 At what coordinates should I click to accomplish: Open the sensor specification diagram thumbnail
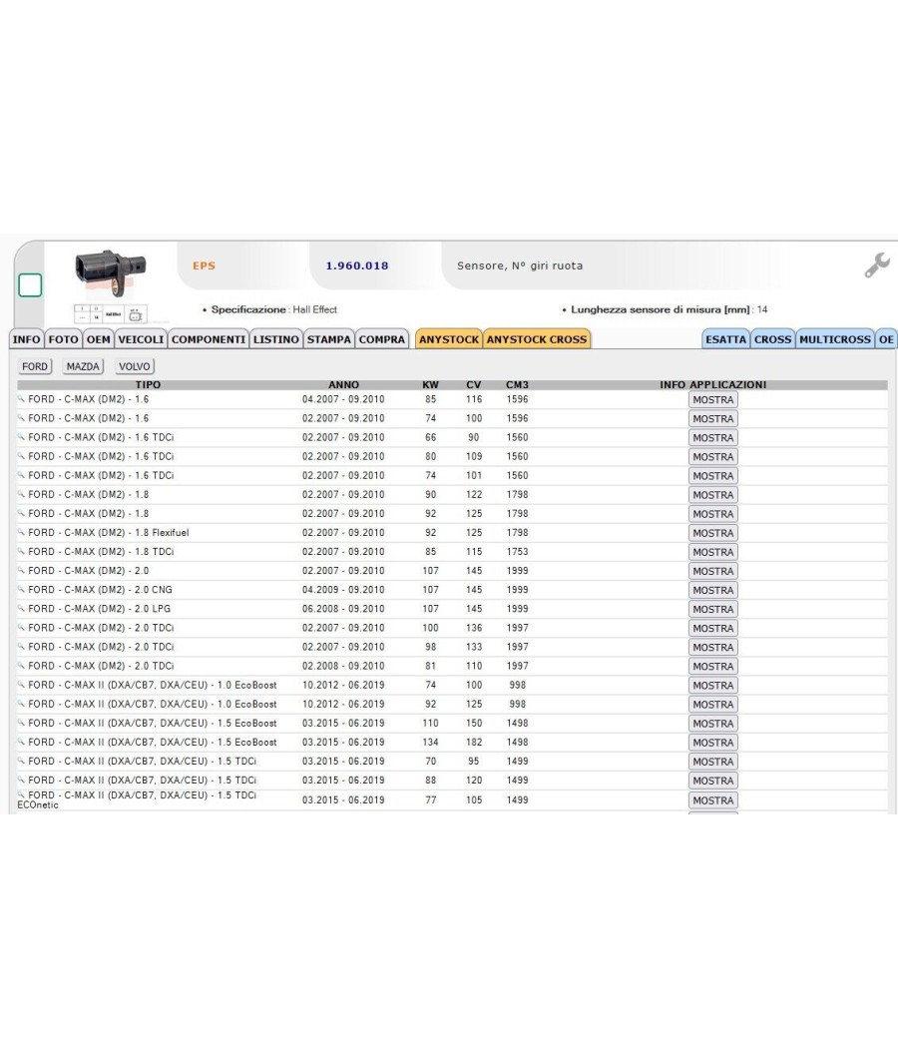point(110,314)
